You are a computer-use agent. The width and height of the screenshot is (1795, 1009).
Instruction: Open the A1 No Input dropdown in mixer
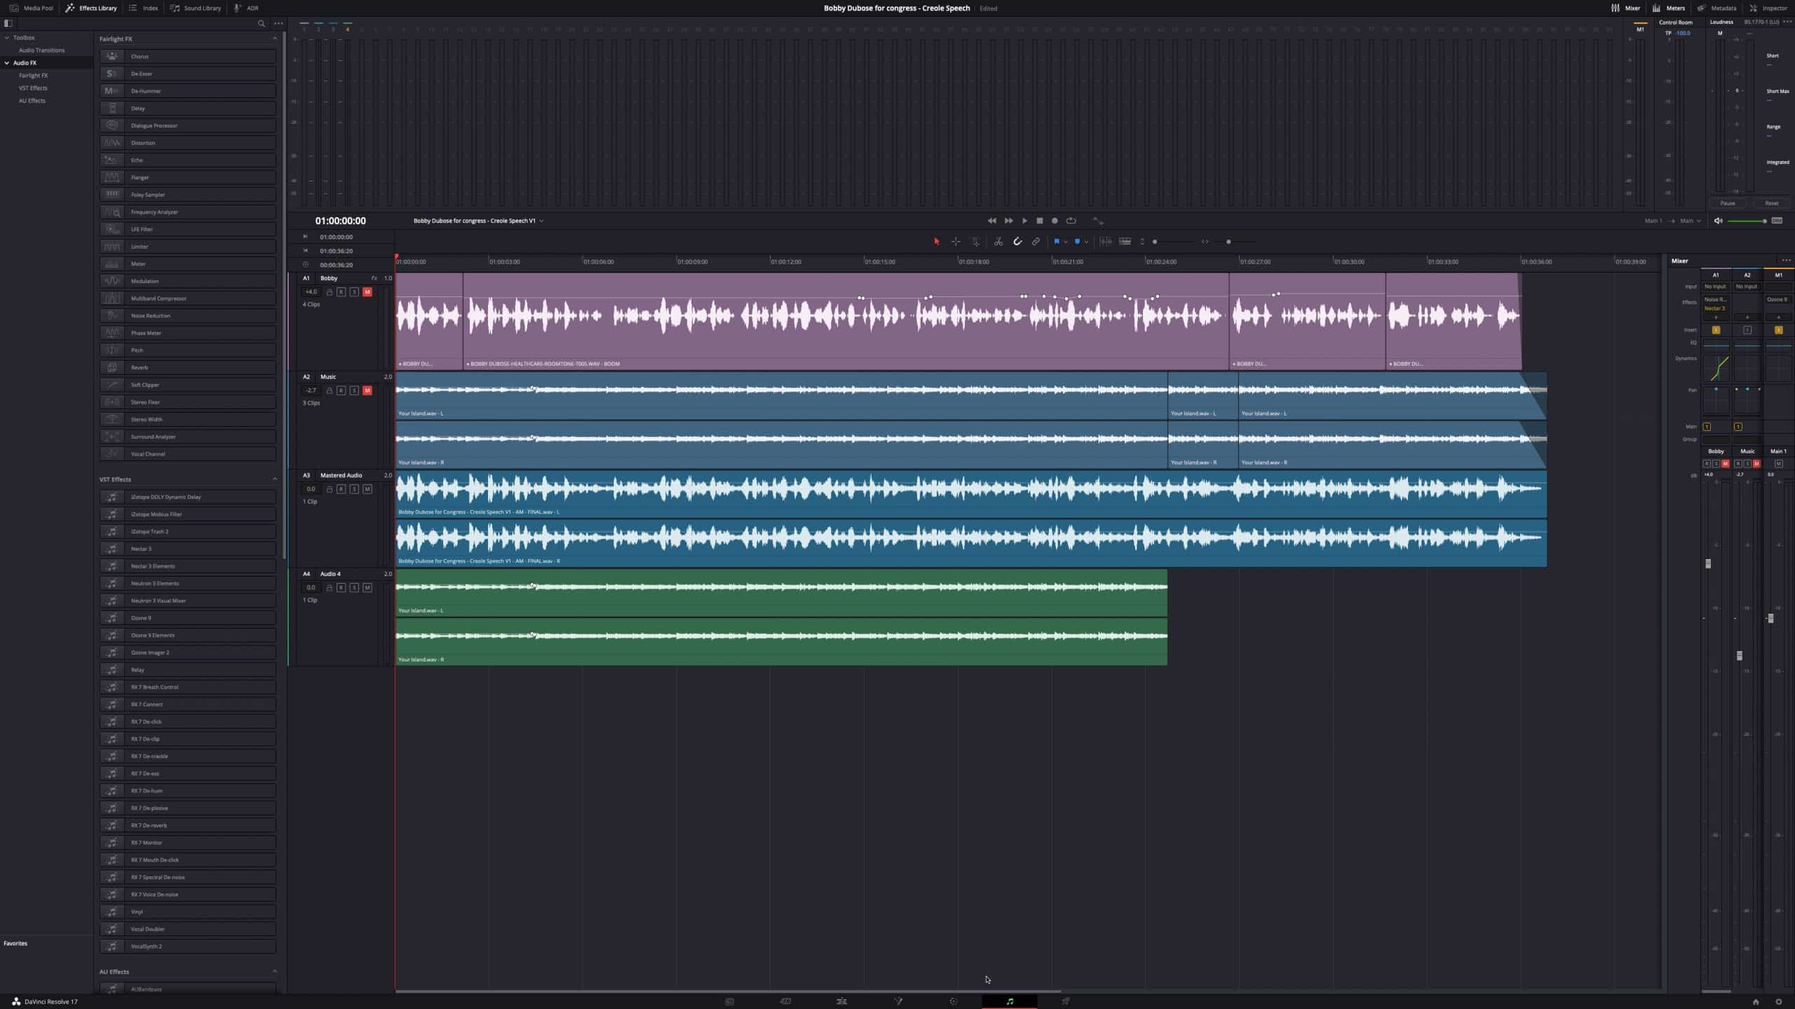coord(1716,287)
